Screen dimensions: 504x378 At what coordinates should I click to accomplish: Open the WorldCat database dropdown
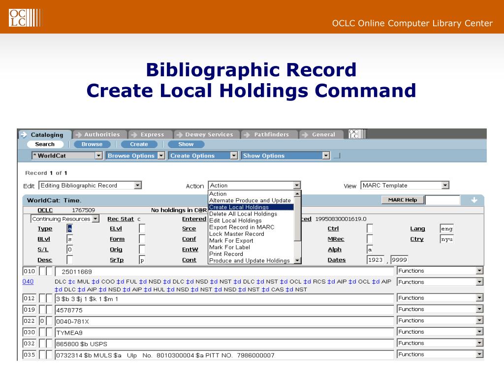pyautogui.click(x=67, y=156)
